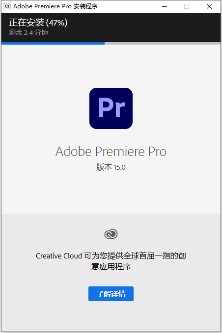
Task: Open the 了解详情 learn more button
Action: point(111,294)
